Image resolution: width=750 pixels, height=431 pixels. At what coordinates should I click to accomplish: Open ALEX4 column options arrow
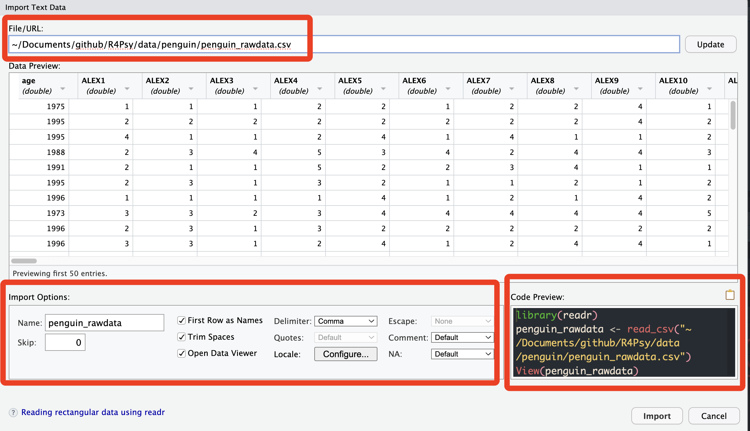click(320, 89)
